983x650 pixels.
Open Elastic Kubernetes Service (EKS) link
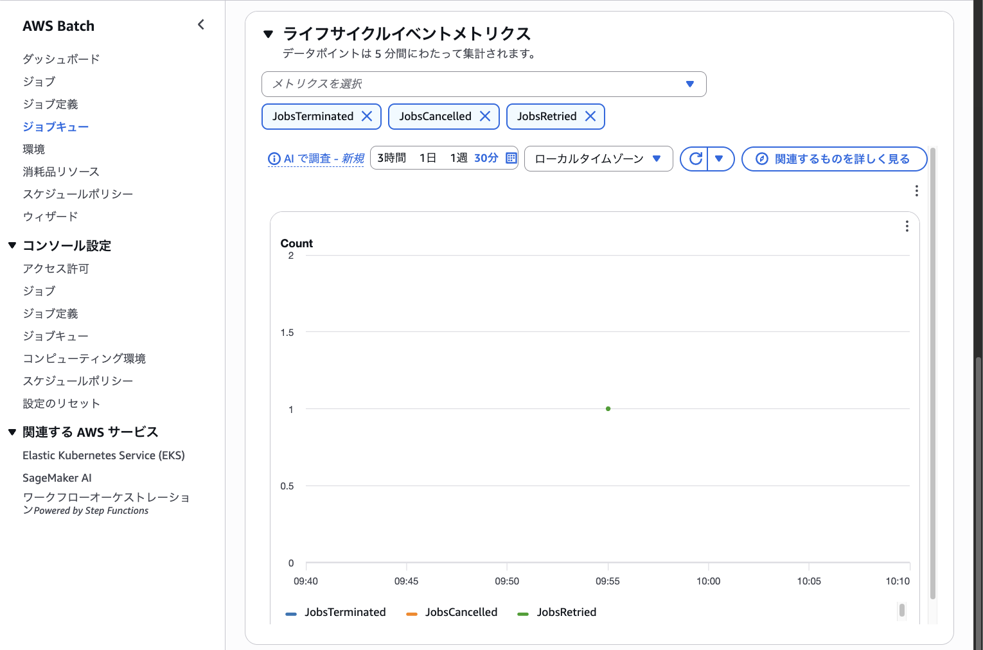[x=103, y=455]
